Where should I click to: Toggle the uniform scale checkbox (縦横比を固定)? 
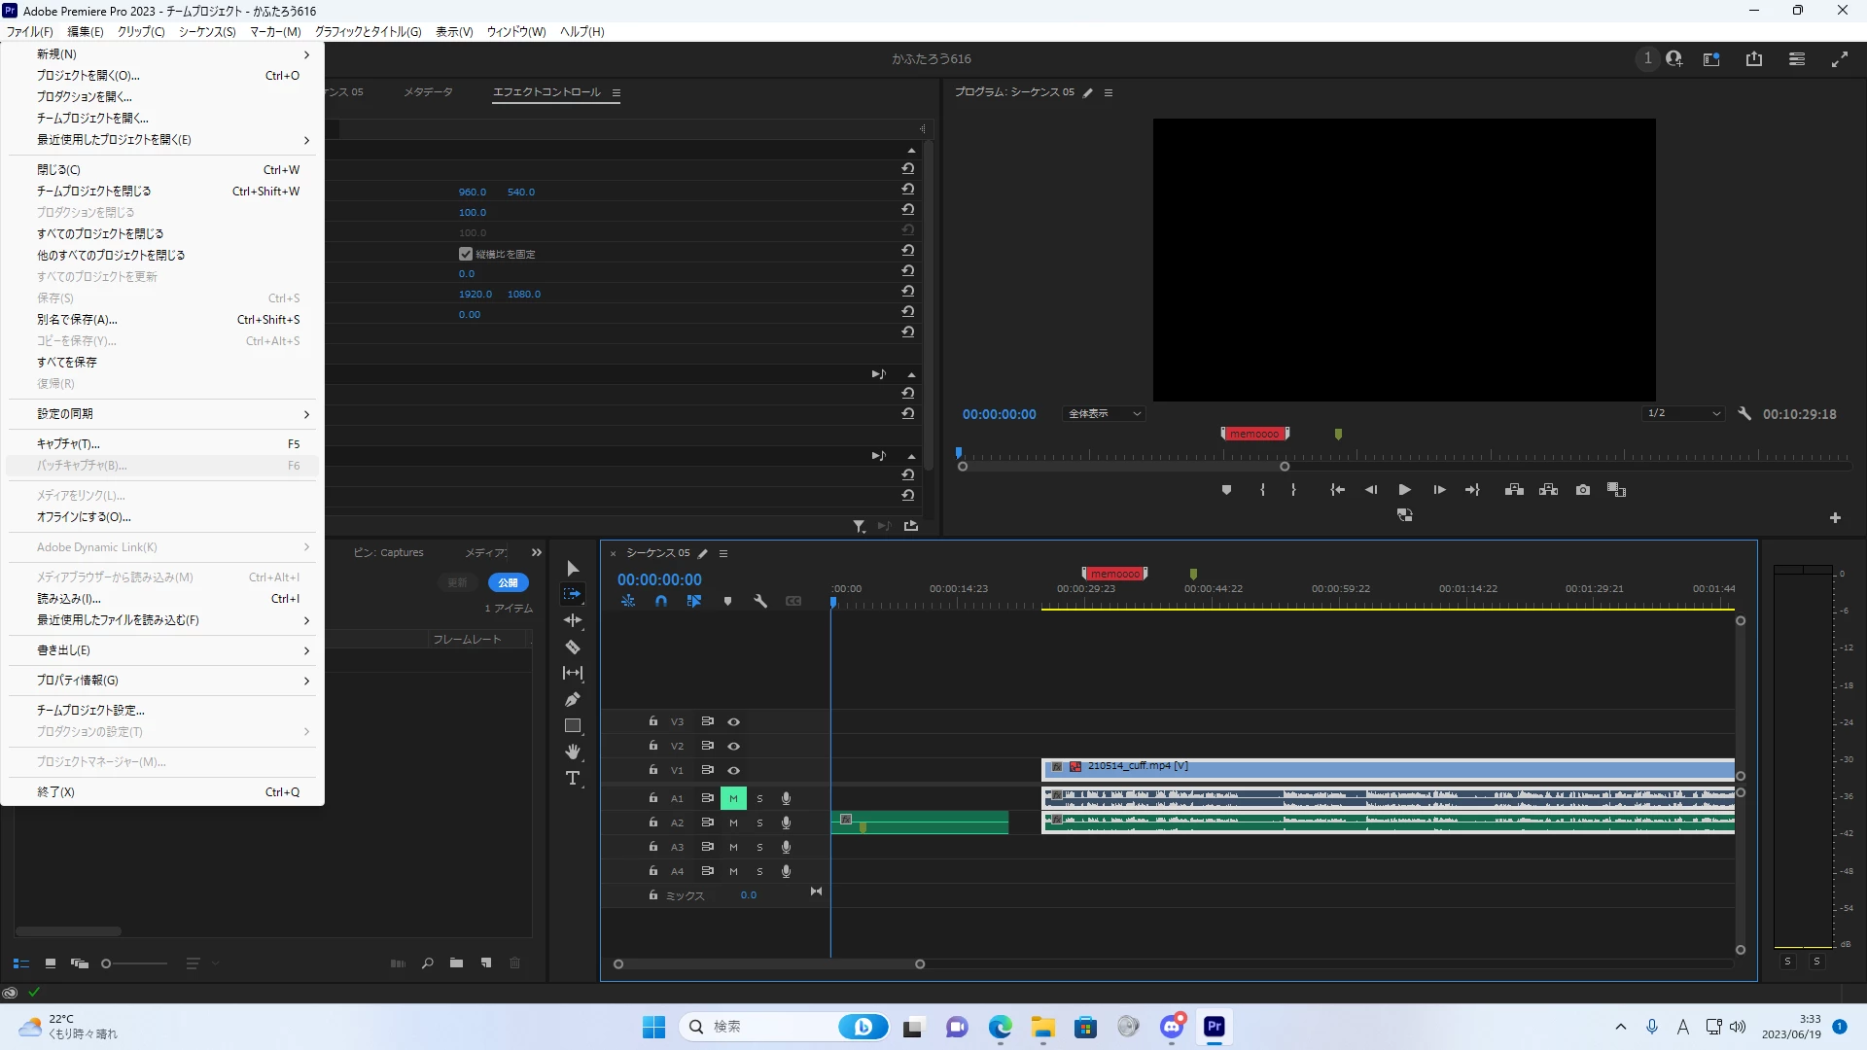coord(466,254)
